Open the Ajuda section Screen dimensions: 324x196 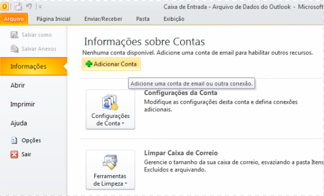[18, 124]
